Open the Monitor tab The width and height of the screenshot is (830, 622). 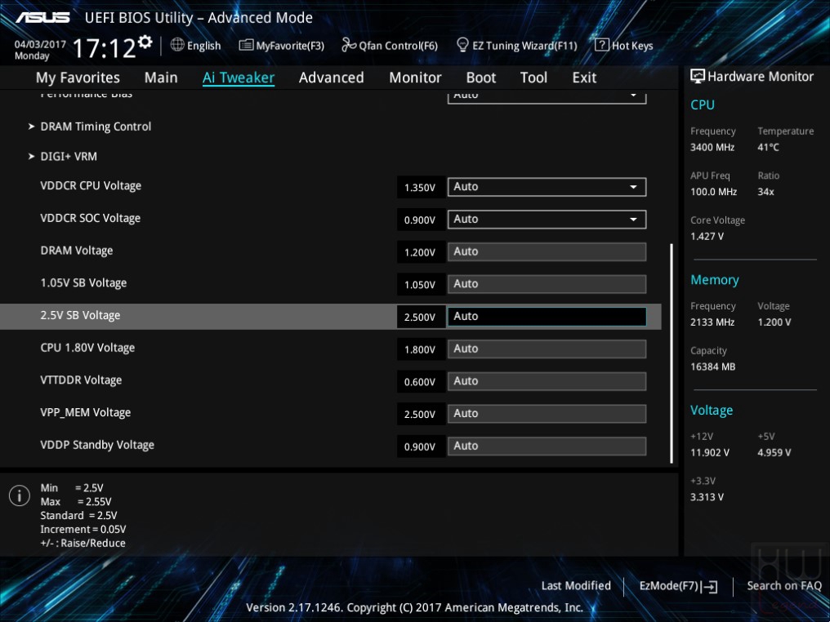coord(415,78)
